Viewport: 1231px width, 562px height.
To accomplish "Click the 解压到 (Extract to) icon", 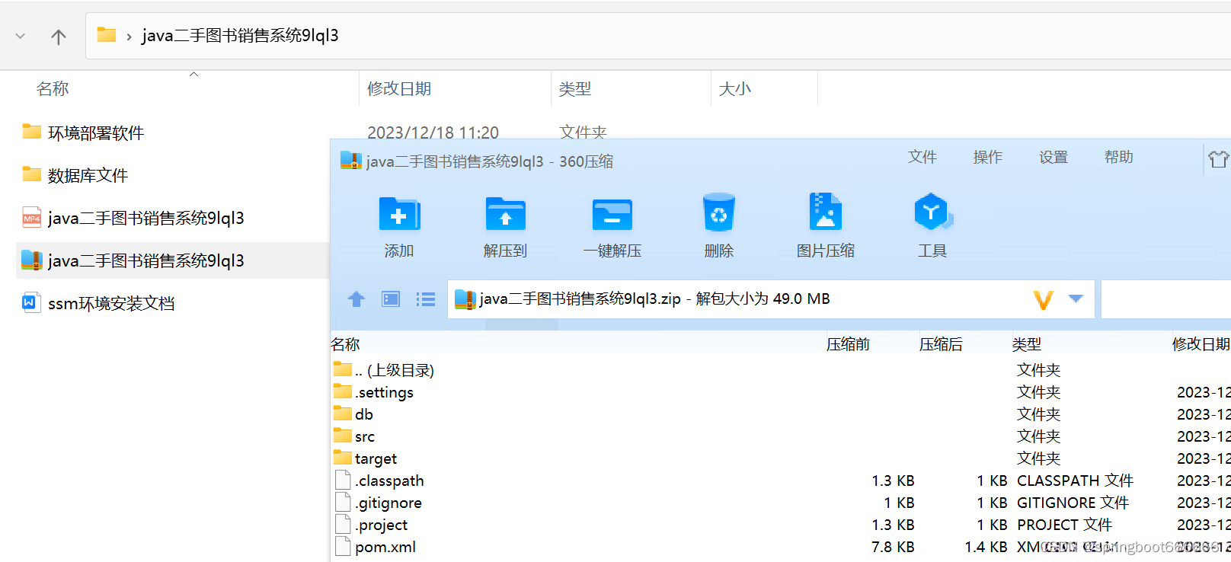I will (505, 214).
